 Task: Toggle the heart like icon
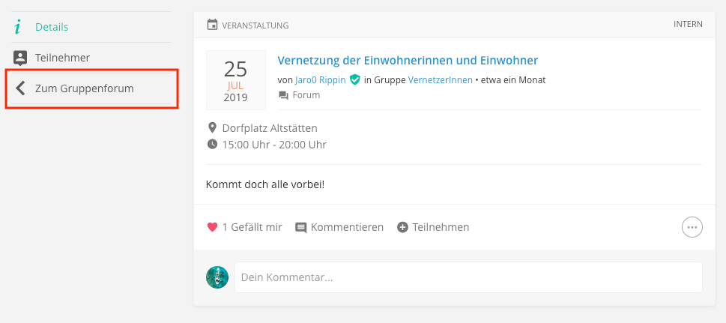[212, 227]
